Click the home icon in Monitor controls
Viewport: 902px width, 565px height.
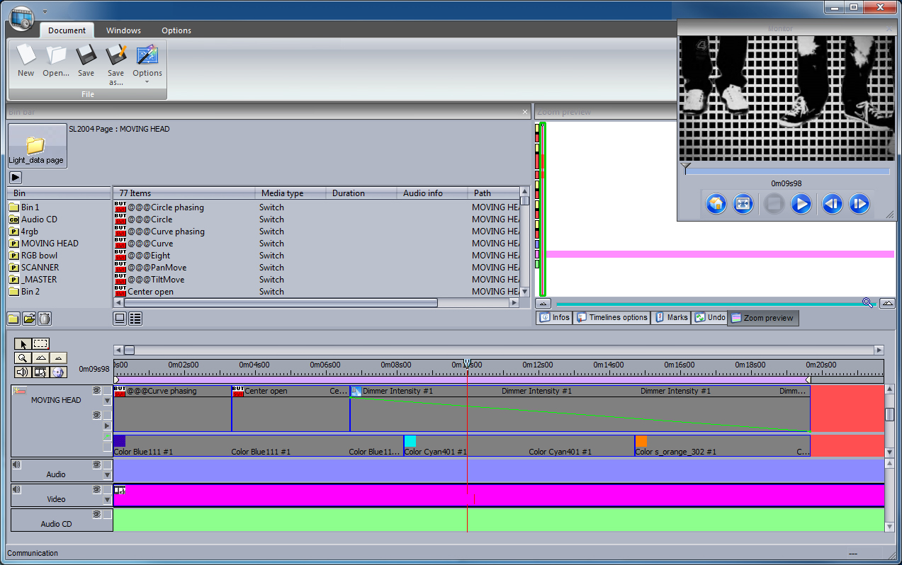(x=716, y=204)
